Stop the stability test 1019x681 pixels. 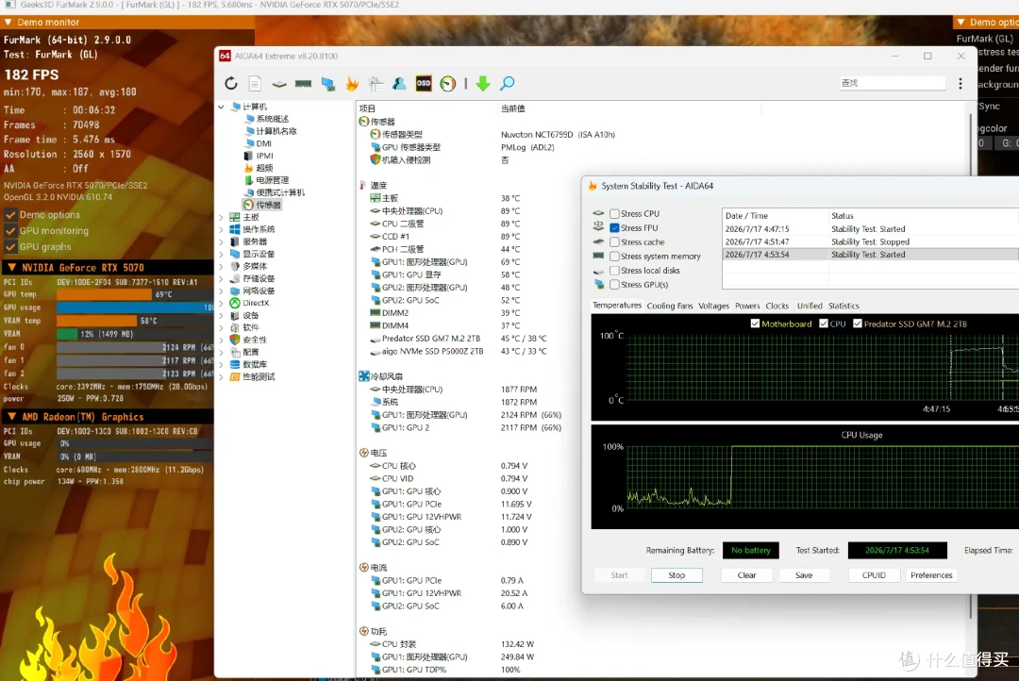pos(677,575)
